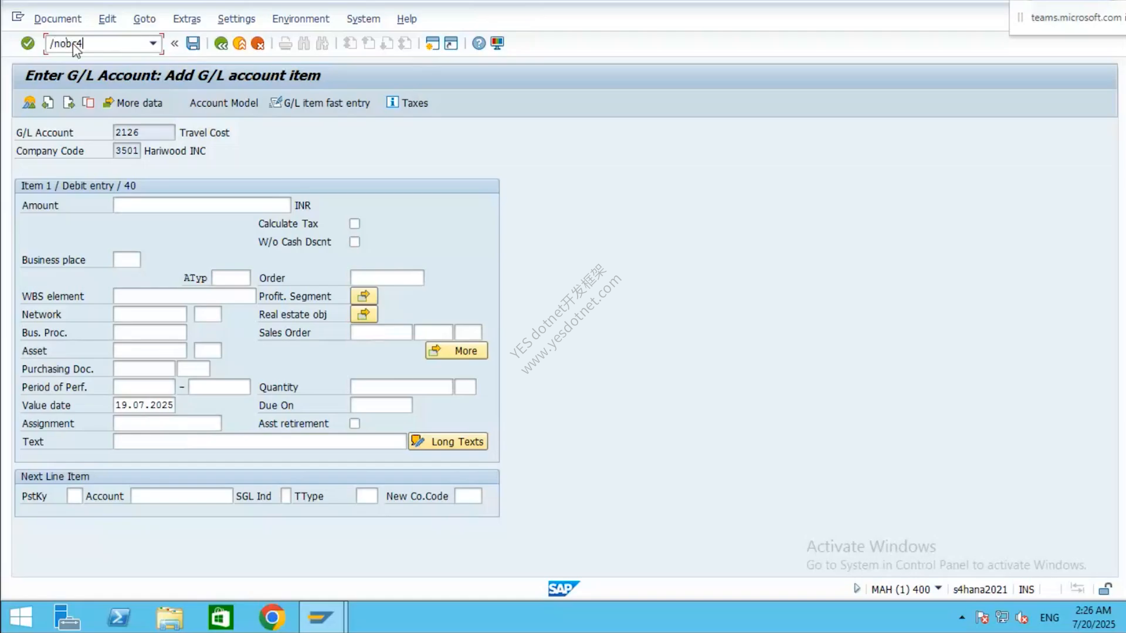Click the orange Exit icon

(239, 43)
